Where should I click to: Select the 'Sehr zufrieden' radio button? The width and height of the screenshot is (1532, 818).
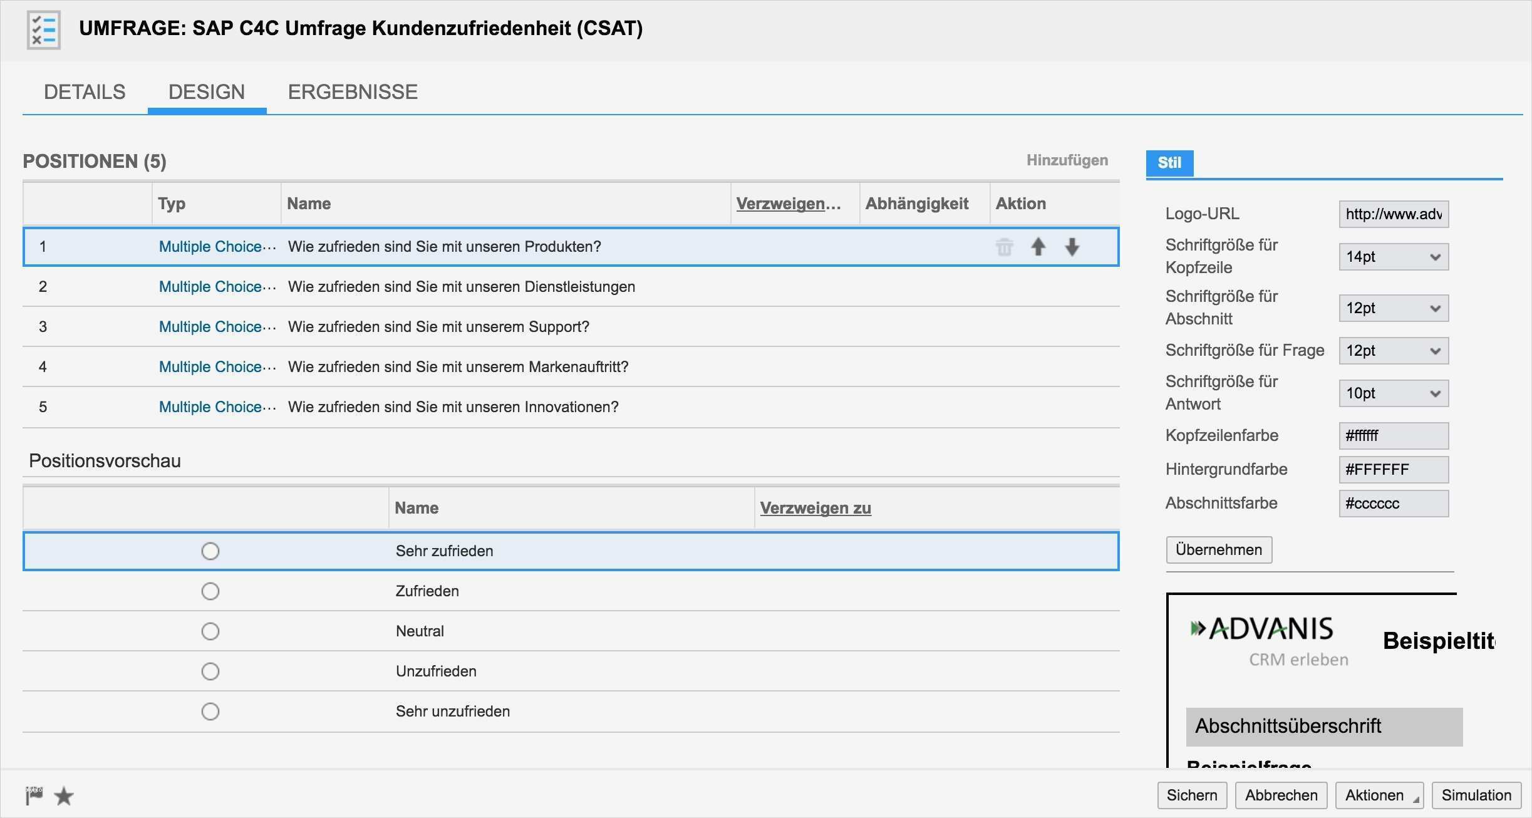click(x=210, y=551)
